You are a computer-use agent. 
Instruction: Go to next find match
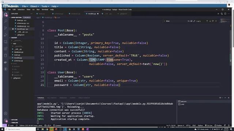coord(210,21)
